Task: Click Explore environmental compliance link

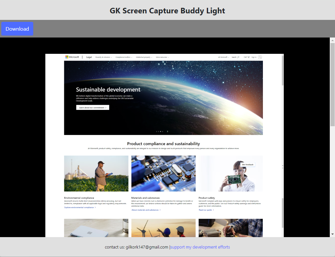Action: click(x=80, y=207)
